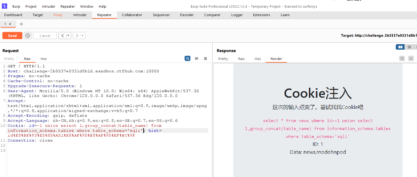Switch response view to Pretty

pyautogui.click(x=223, y=59)
